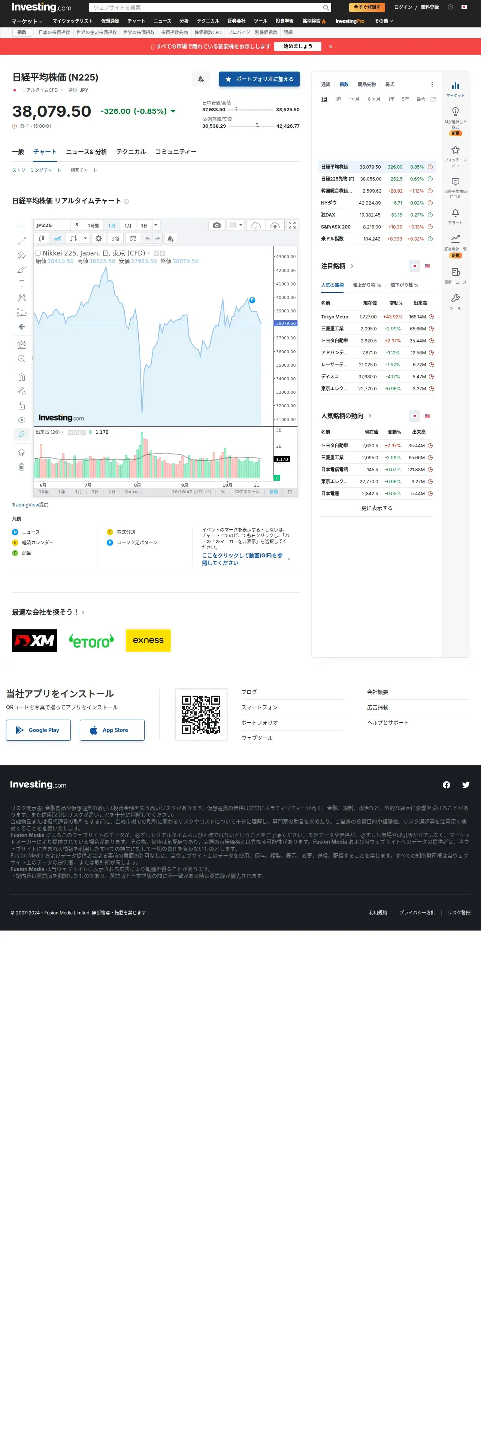Load chart layout from cloud
Viewport: 481px width, 1443px height.
coord(256,225)
